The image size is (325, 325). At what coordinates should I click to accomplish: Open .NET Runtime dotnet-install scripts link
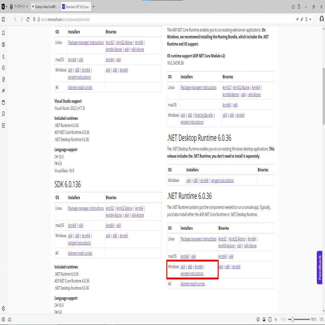(193, 284)
